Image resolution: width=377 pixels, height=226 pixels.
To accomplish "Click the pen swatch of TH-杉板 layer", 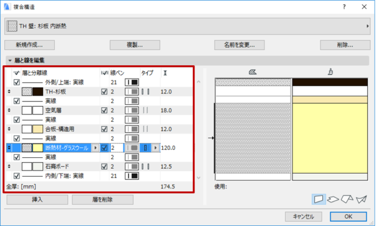I will pos(132,91).
